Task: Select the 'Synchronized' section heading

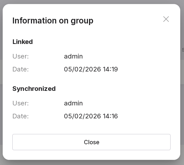Action: [34, 89]
